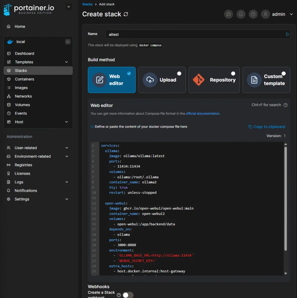Open the help question-mark icon in header
The height and width of the screenshot is (298, 297).
[x=253, y=14]
